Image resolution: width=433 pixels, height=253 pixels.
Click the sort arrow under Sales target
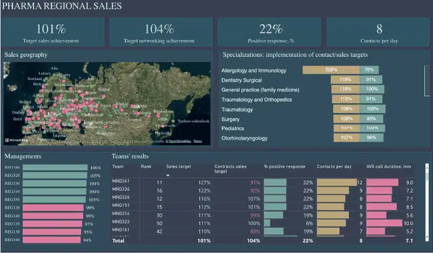click(x=168, y=175)
